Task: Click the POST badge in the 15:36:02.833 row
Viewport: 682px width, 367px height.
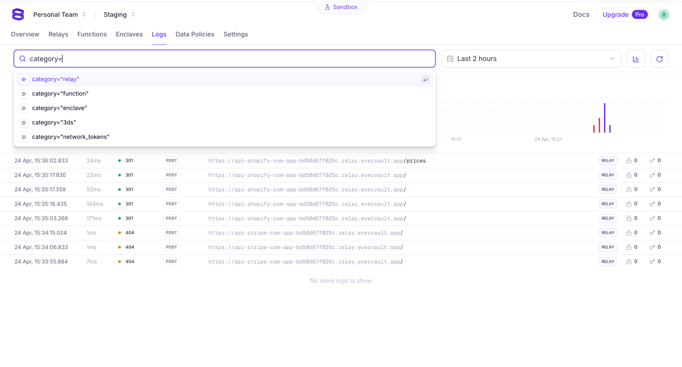Action: (171, 161)
